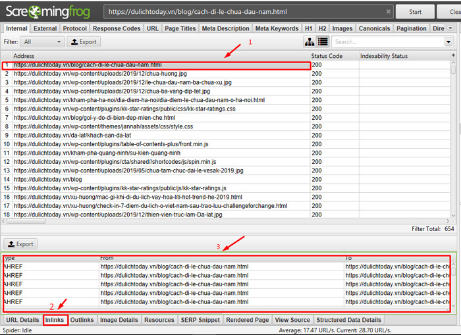
Task: Expand the hidden tabs dropdown after Dire
Action: click(450, 28)
